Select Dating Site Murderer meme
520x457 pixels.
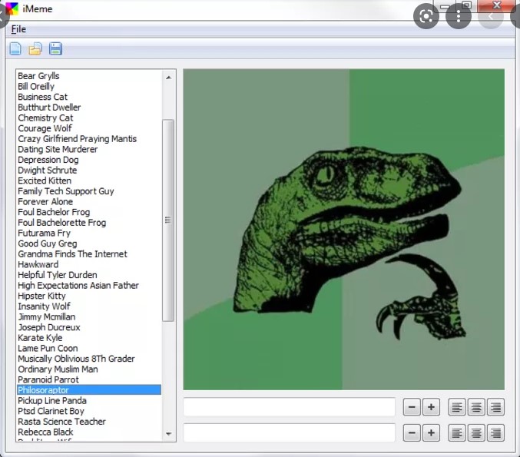click(58, 149)
